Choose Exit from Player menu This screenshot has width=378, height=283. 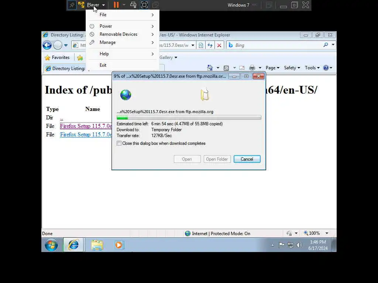click(x=123, y=65)
